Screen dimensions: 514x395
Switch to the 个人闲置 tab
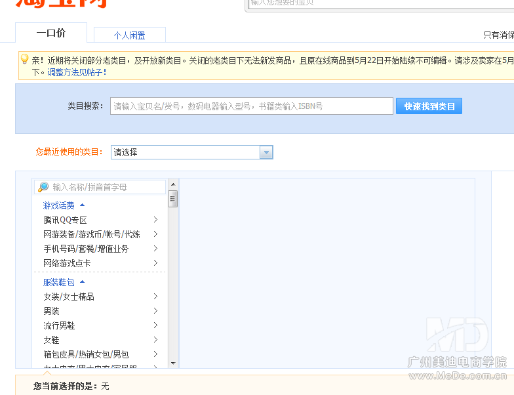(129, 35)
